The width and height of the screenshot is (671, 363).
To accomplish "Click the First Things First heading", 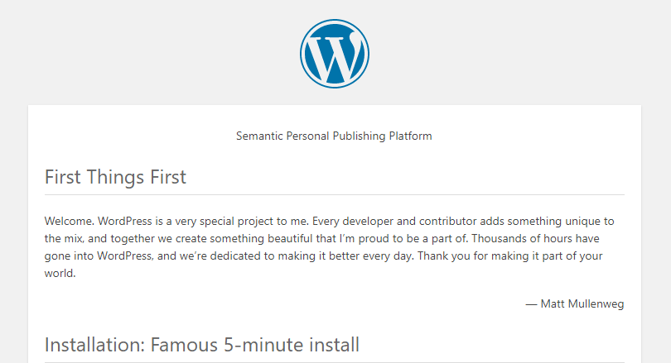I will [115, 177].
